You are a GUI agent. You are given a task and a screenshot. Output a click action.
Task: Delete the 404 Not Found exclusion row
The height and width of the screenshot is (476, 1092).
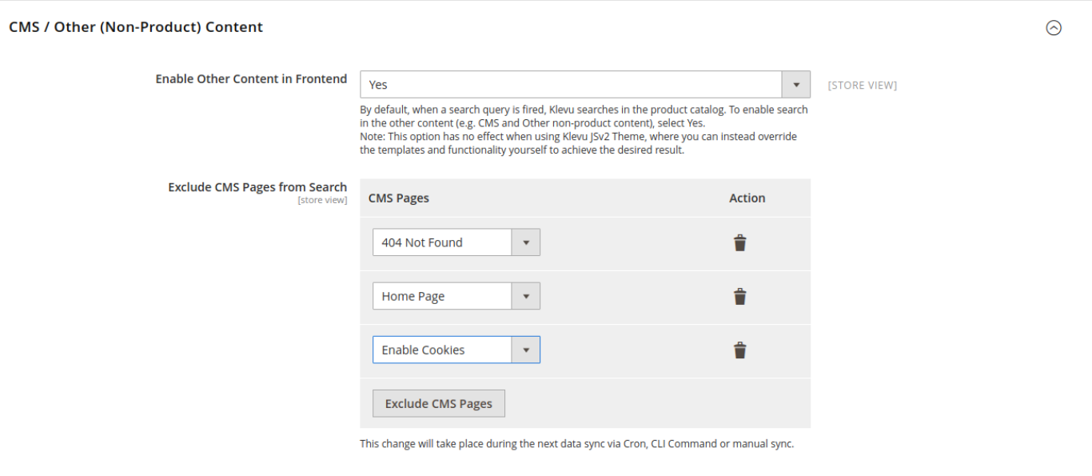coord(739,243)
